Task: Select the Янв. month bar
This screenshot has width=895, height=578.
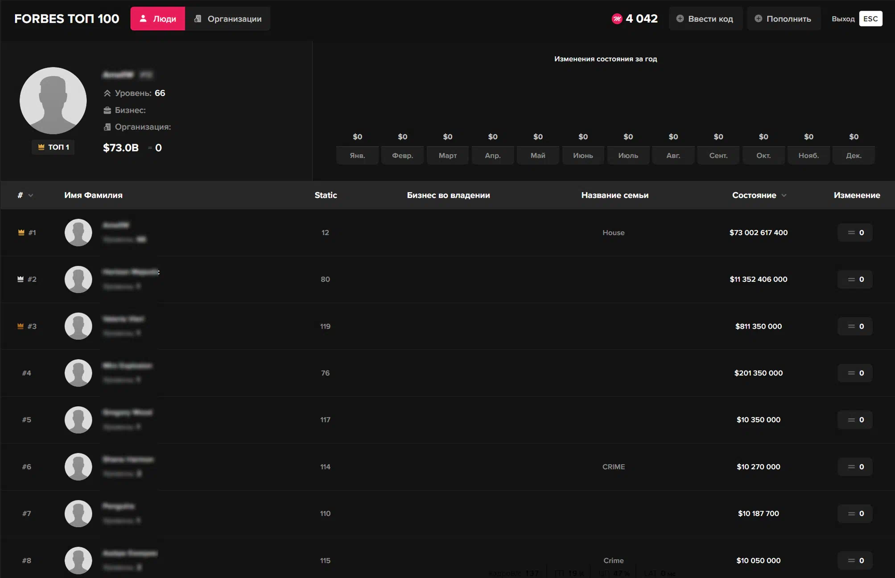Action: (357, 155)
